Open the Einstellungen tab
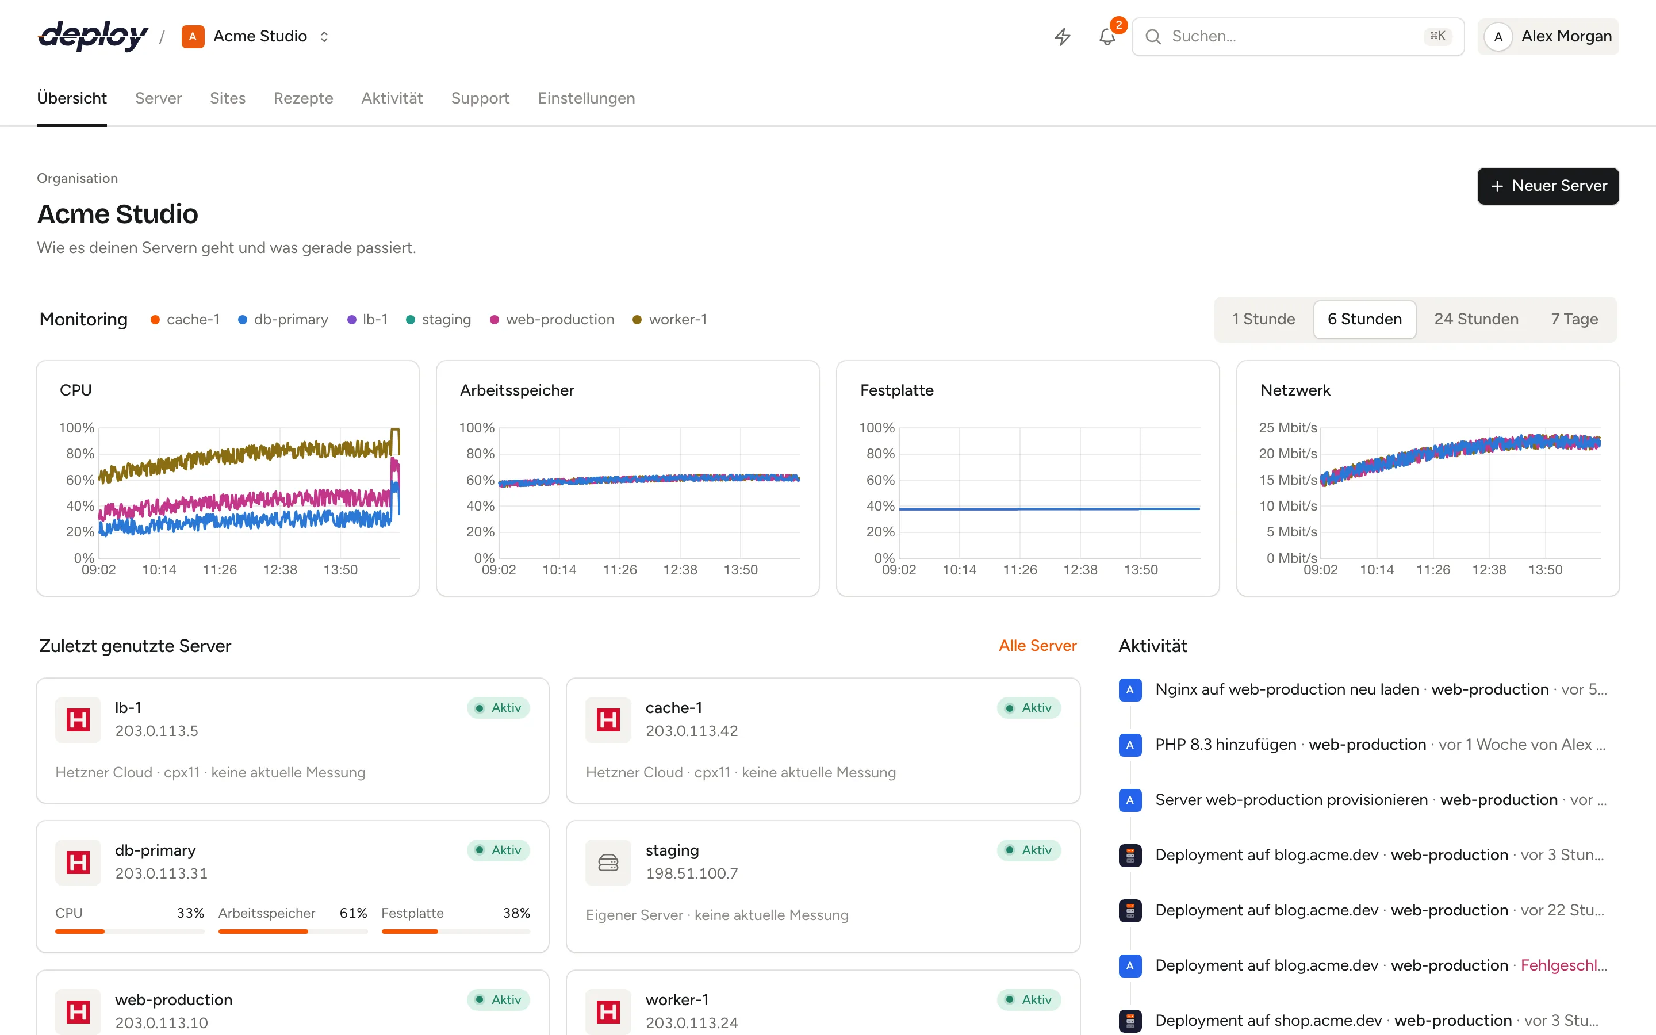1656x1035 pixels. tap(586, 98)
